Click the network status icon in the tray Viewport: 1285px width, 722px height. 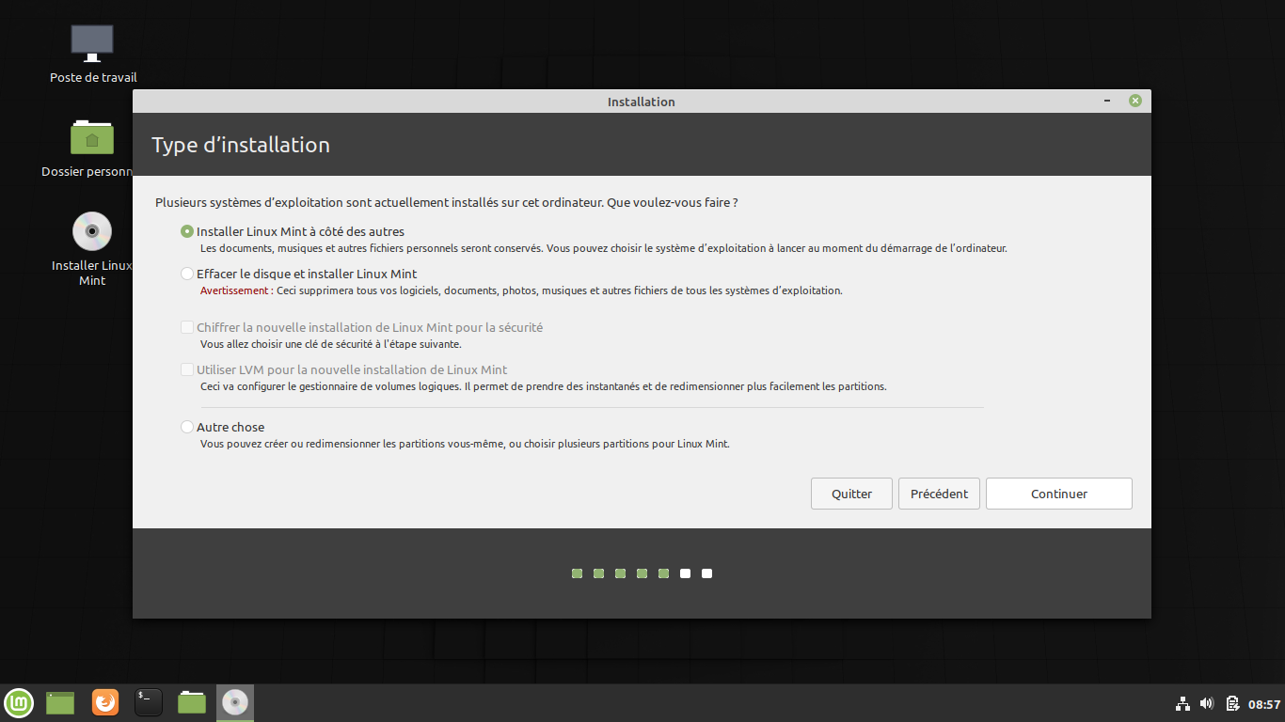coord(1182,703)
